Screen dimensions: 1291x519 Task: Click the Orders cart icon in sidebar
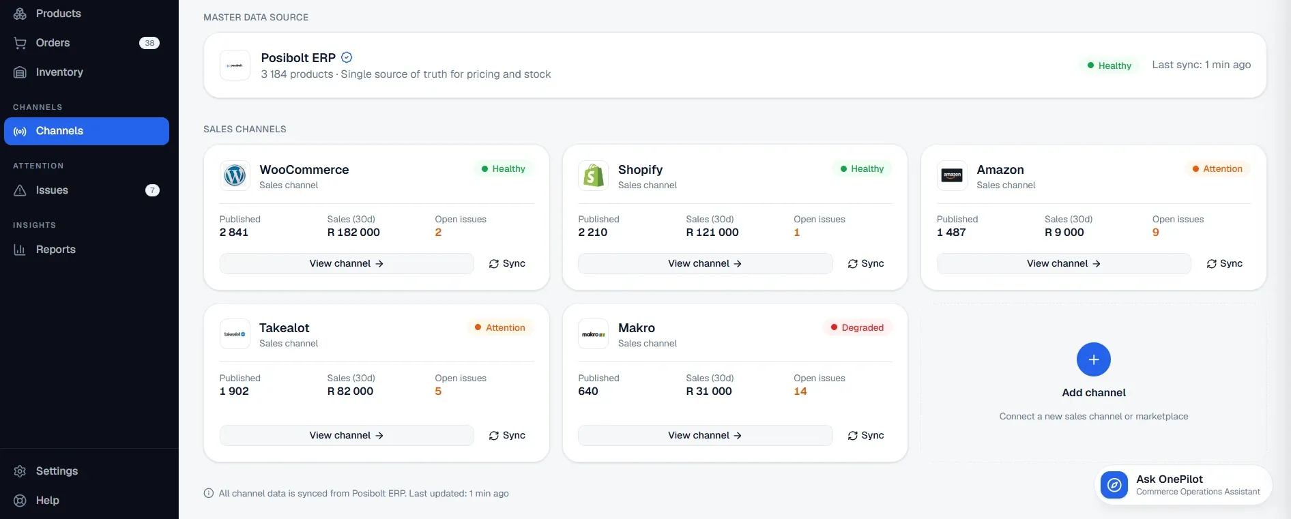tap(20, 43)
